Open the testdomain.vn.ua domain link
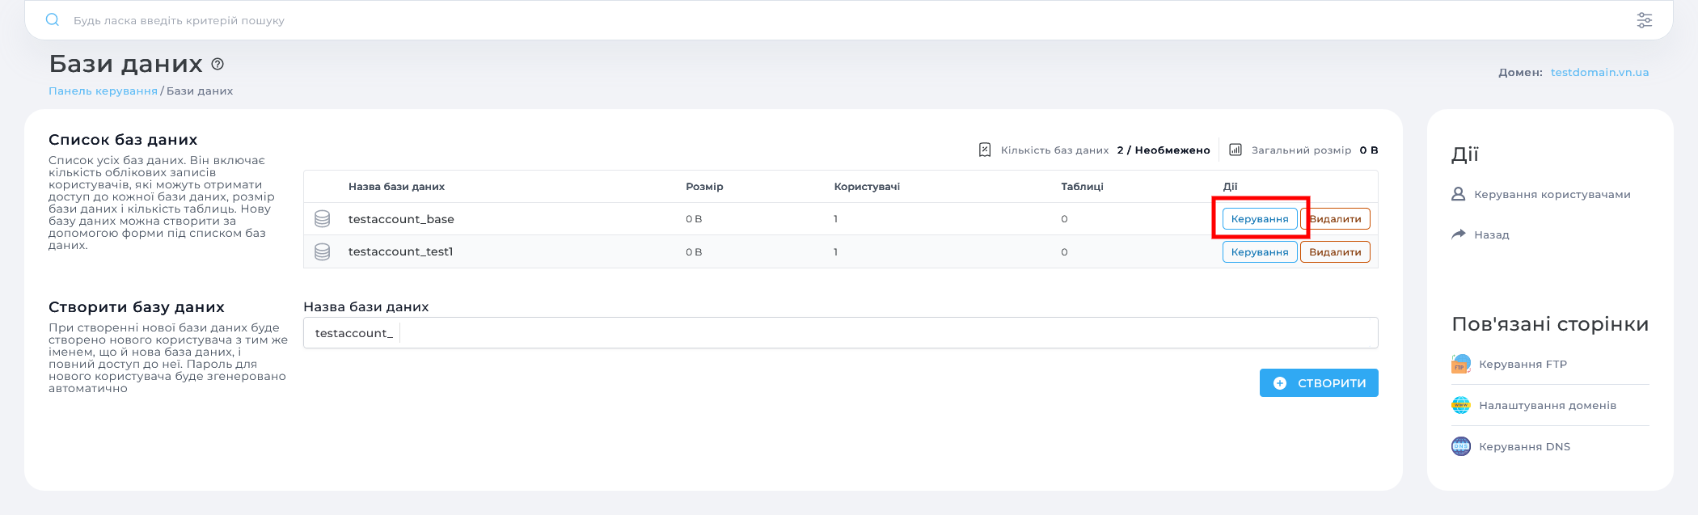 pyautogui.click(x=1599, y=73)
